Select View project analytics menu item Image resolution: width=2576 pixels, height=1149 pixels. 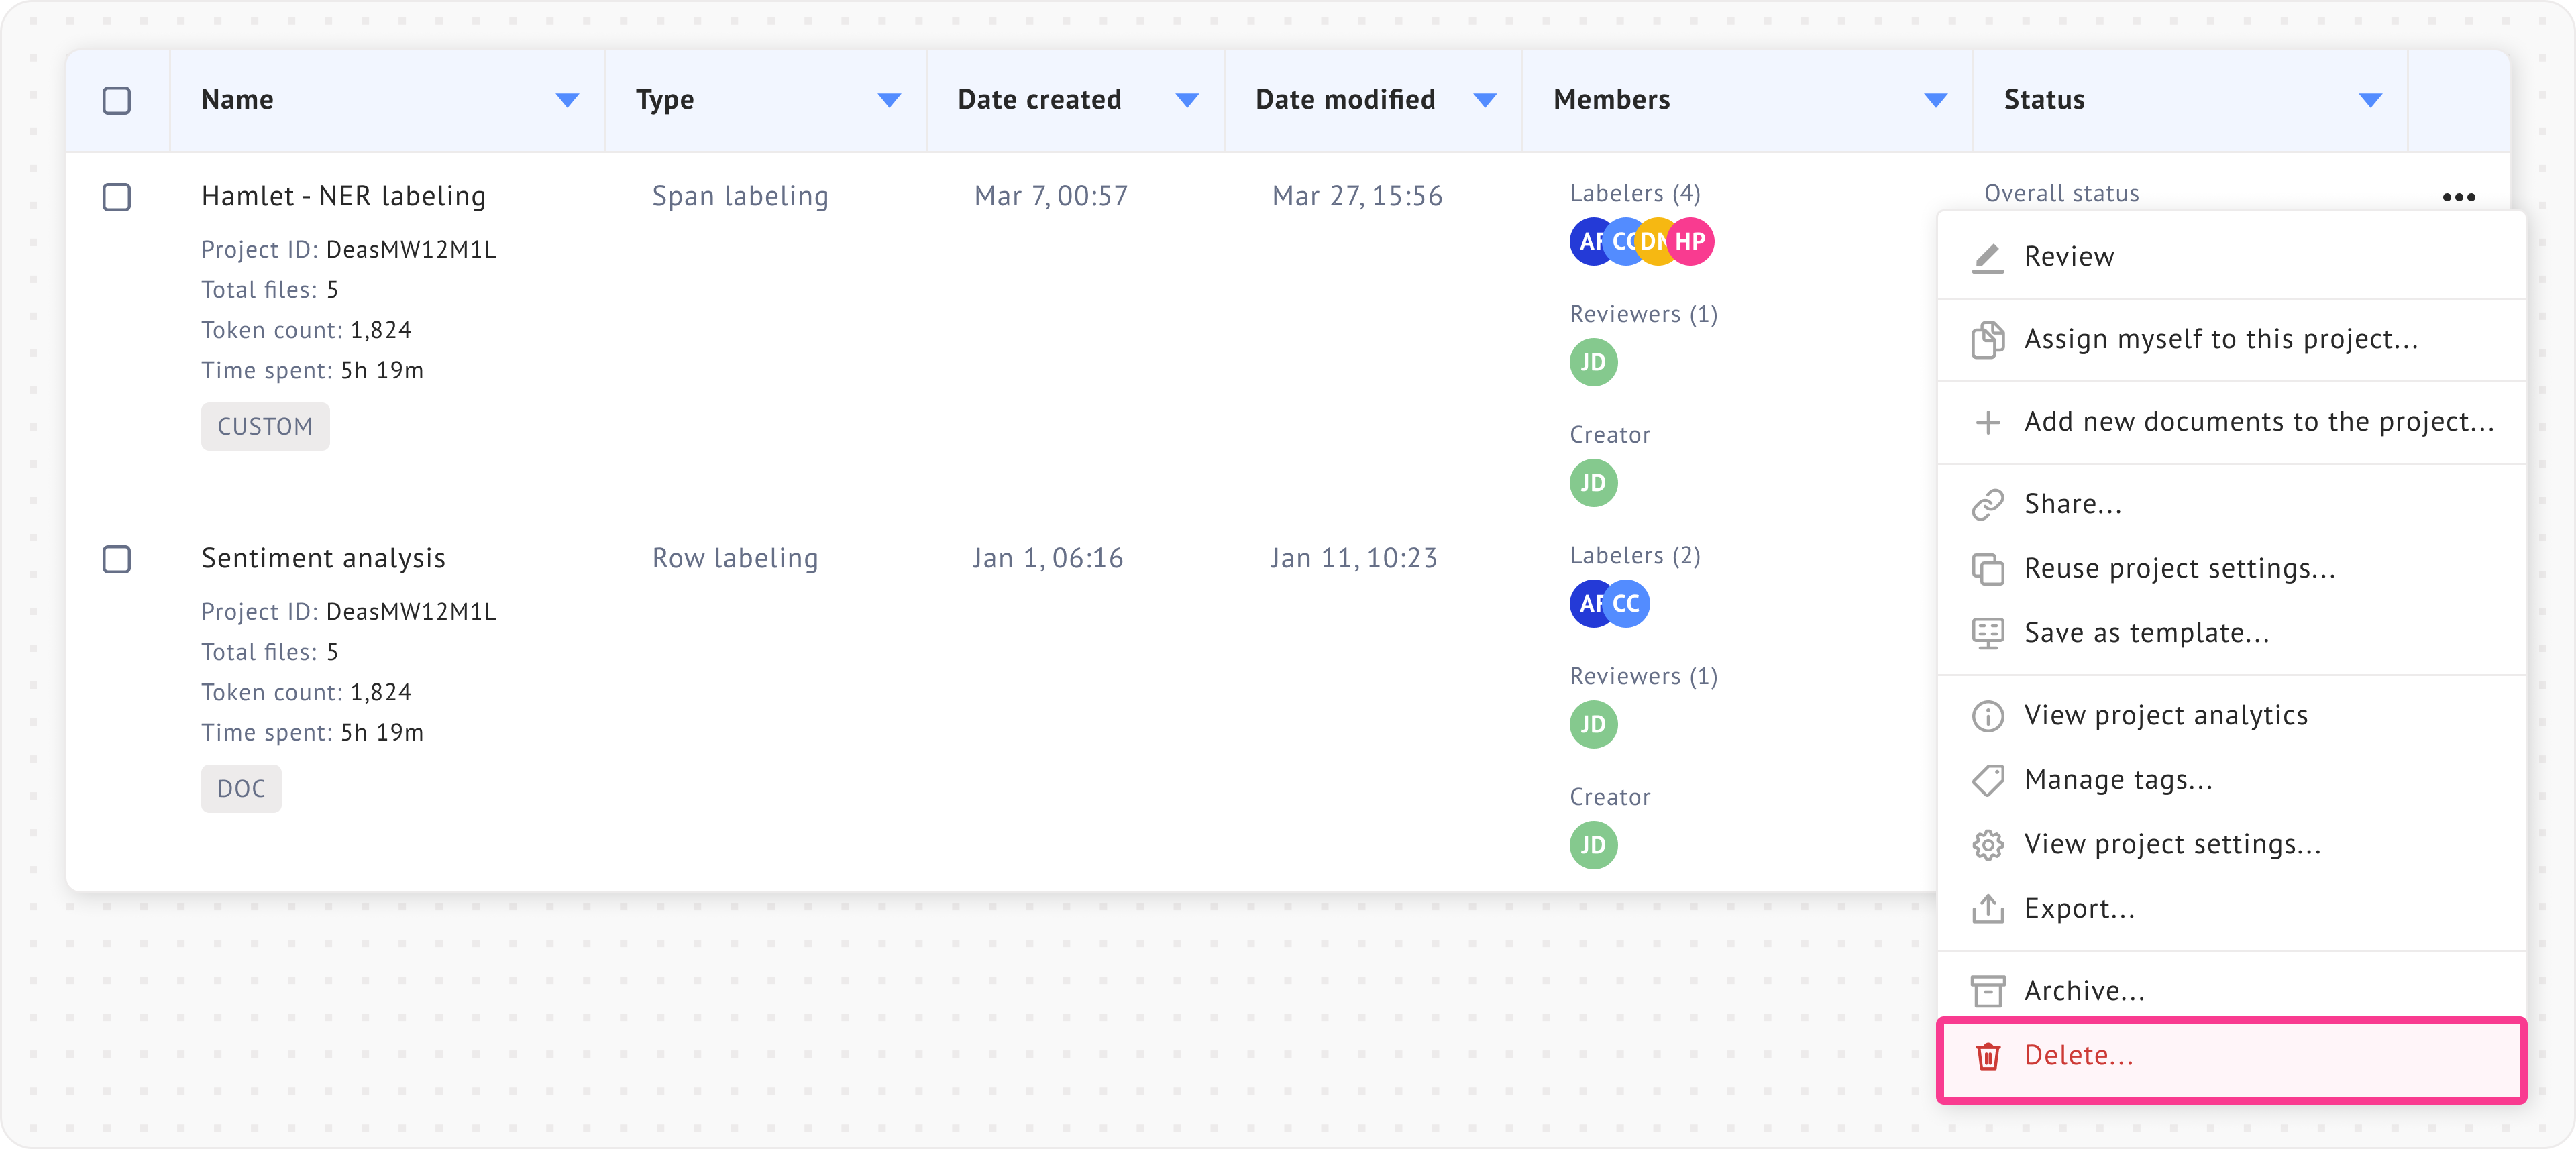[x=2165, y=715]
